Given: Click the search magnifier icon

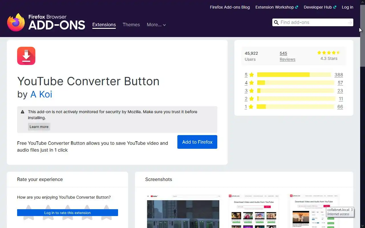Looking at the screenshot, I should coord(276,23).
